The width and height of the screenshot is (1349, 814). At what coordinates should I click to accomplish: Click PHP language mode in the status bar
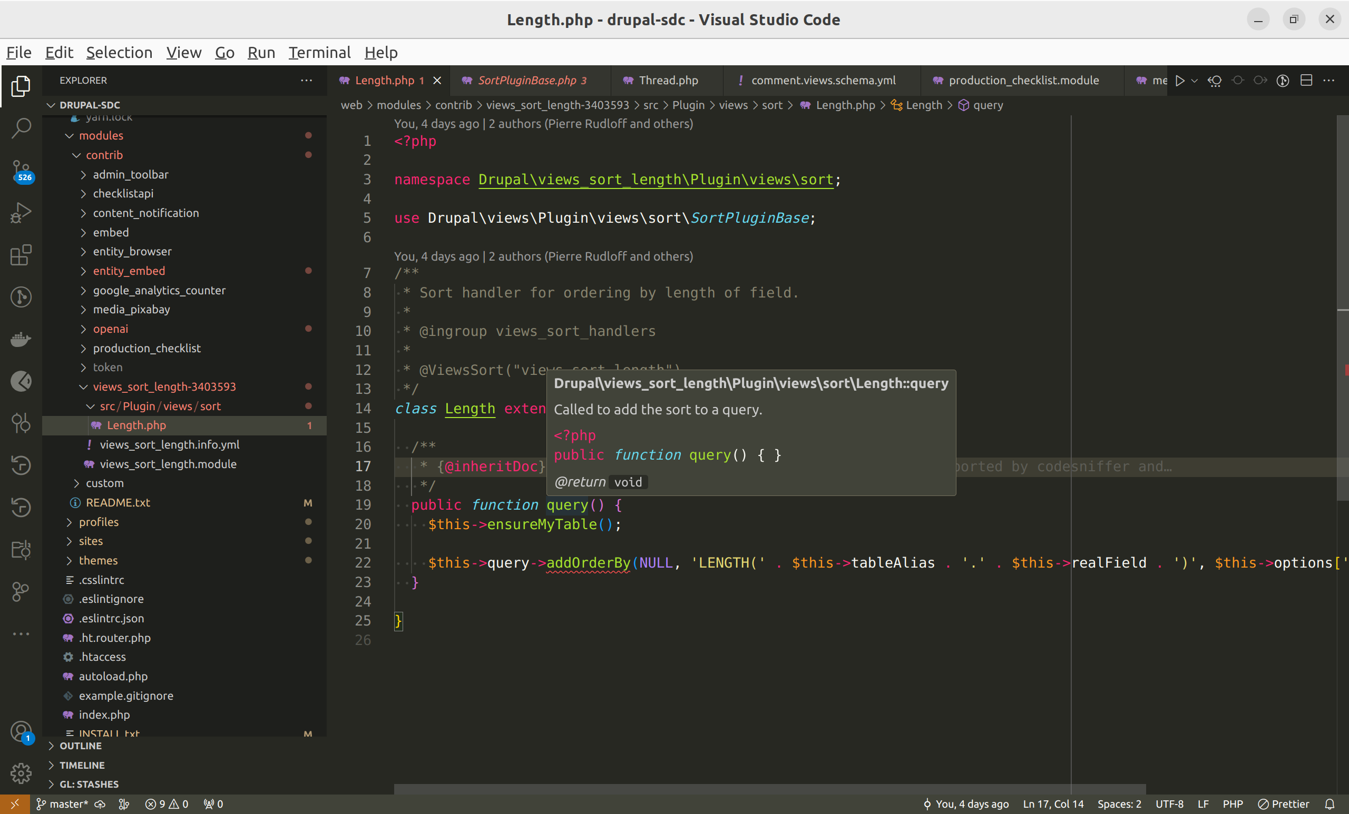click(x=1233, y=803)
